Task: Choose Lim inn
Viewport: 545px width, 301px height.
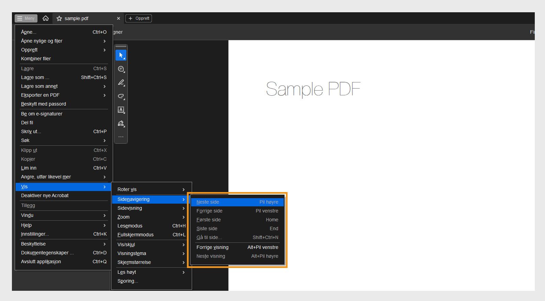Action: 64,168
